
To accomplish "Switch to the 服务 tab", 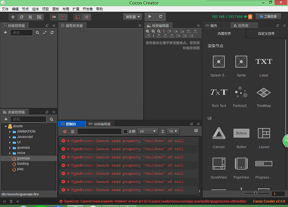I will coord(211,26).
